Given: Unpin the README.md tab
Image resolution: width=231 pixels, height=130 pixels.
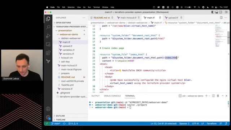Looking at the screenshot, I should (x=112, y=18).
